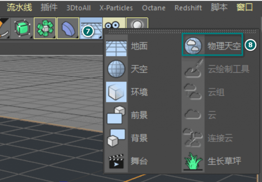
Task: Choose the 云绘制工具 label
Action: coord(229,69)
